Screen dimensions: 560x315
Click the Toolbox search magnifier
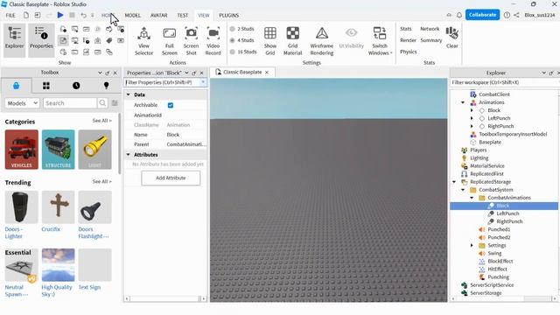(102, 103)
